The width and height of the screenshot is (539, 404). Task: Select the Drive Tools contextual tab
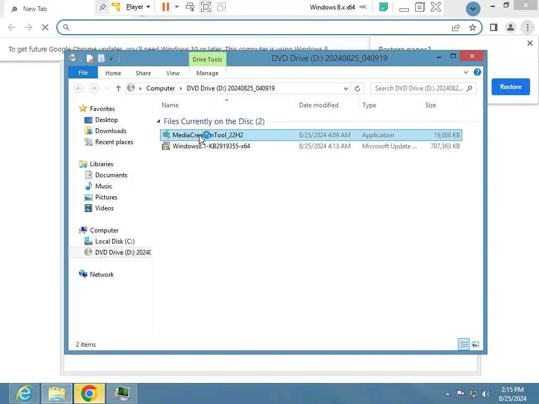(x=207, y=59)
